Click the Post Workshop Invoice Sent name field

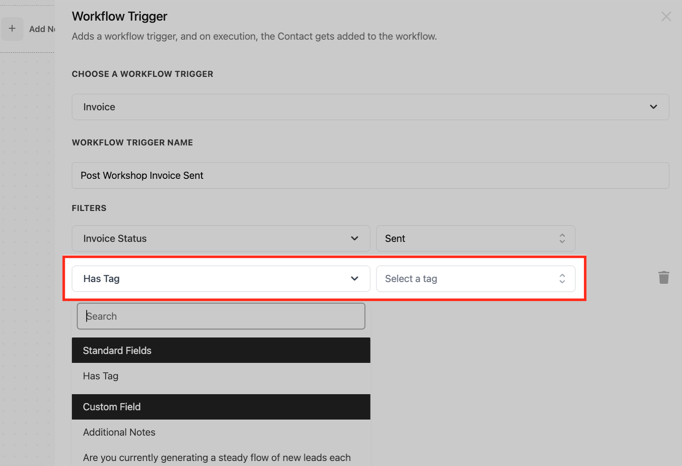tap(370, 175)
